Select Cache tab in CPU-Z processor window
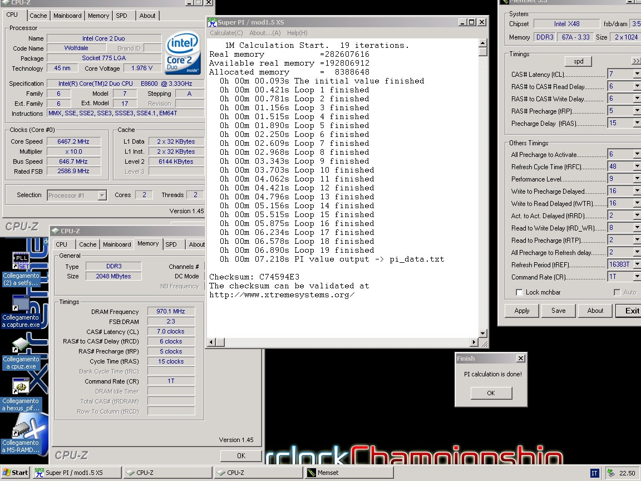The image size is (641, 481). (38, 16)
